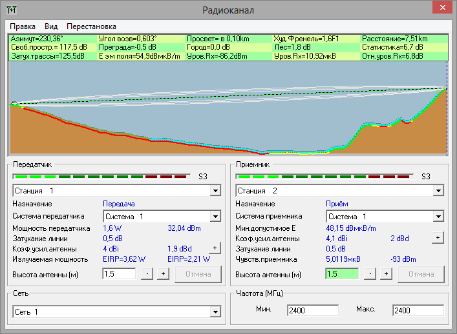
Task: Decrease receiver antenna height with minus button
Action: (x=370, y=274)
